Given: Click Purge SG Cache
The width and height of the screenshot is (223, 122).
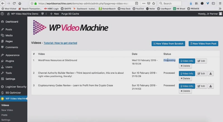Looking at the screenshot, I should click(70, 14).
